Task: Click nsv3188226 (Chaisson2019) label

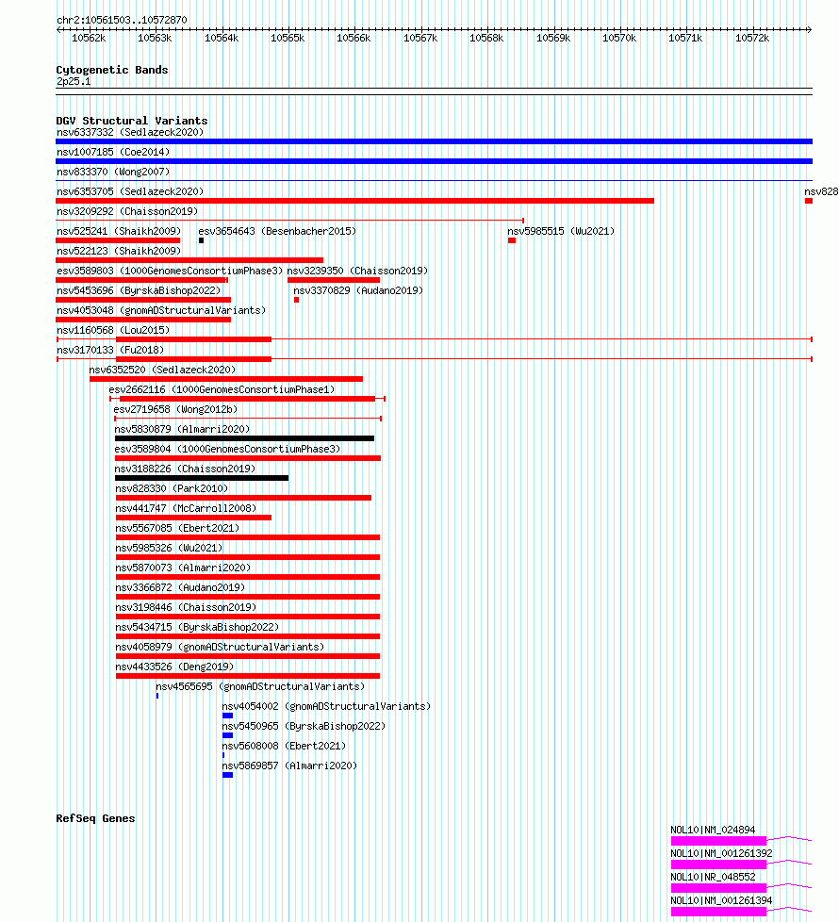Action: (185, 469)
